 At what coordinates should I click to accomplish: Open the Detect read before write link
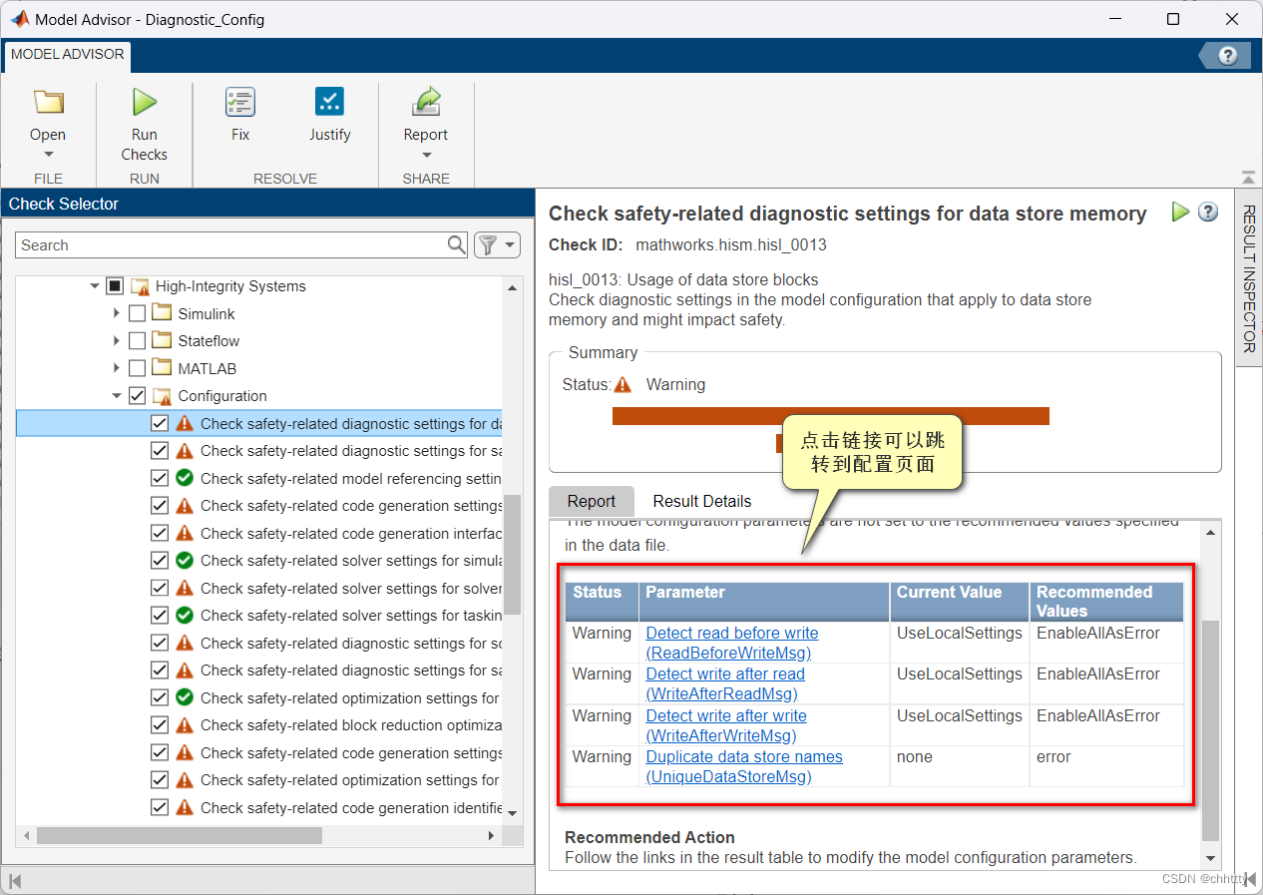(732, 643)
